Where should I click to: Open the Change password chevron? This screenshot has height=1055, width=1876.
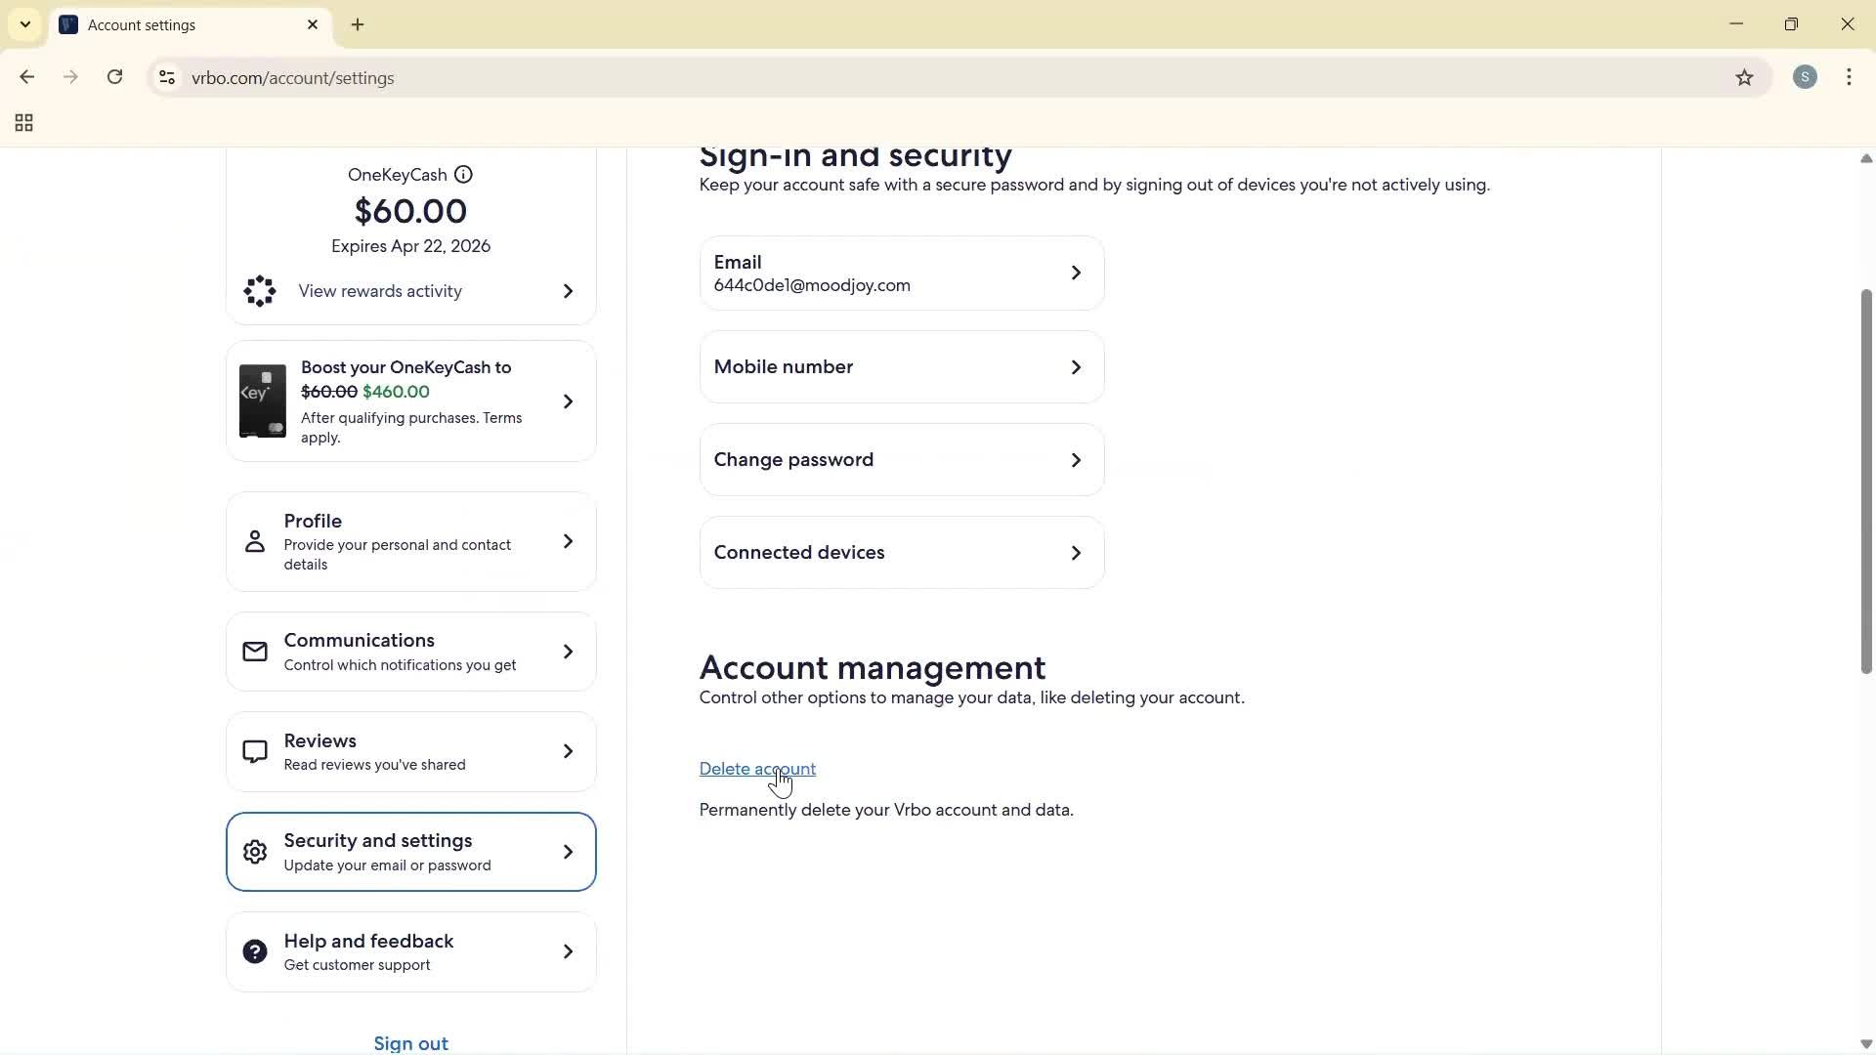click(x=1076, y=460)
